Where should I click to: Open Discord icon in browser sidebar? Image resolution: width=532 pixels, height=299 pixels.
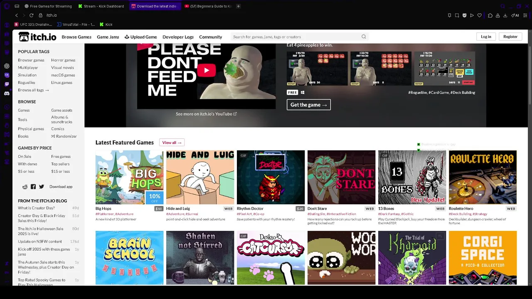coord(7,93)
